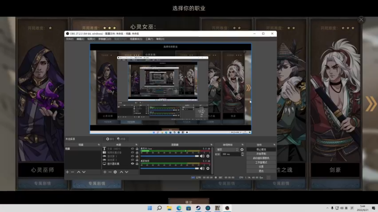The height and width of the screenshot is (212, 378).
Task: Open the Tools menu in OBS
Action: (x=149, y=39)
